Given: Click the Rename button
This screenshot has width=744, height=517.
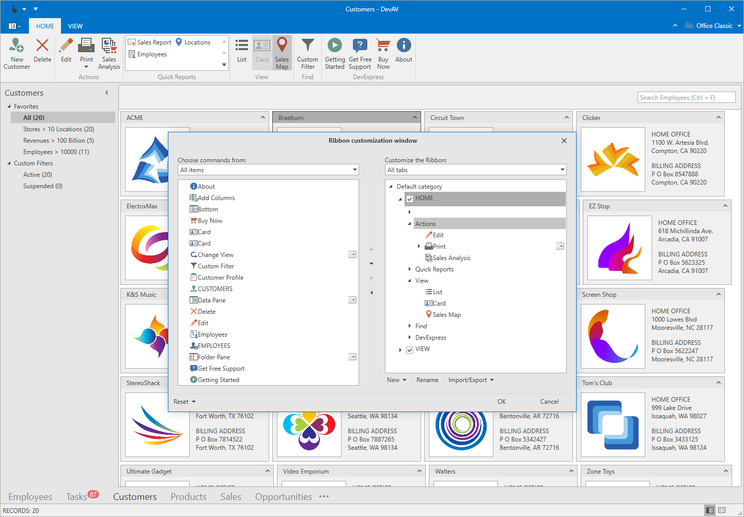Looking at the screenshot, I should (427, 380).
